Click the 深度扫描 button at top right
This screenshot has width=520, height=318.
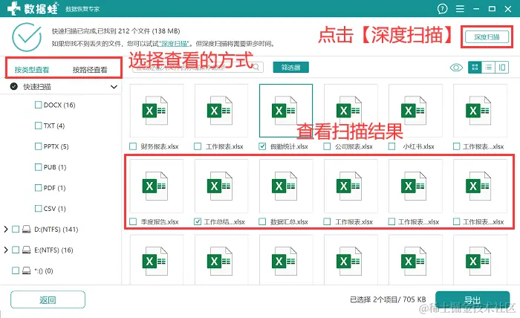(487, 37)
